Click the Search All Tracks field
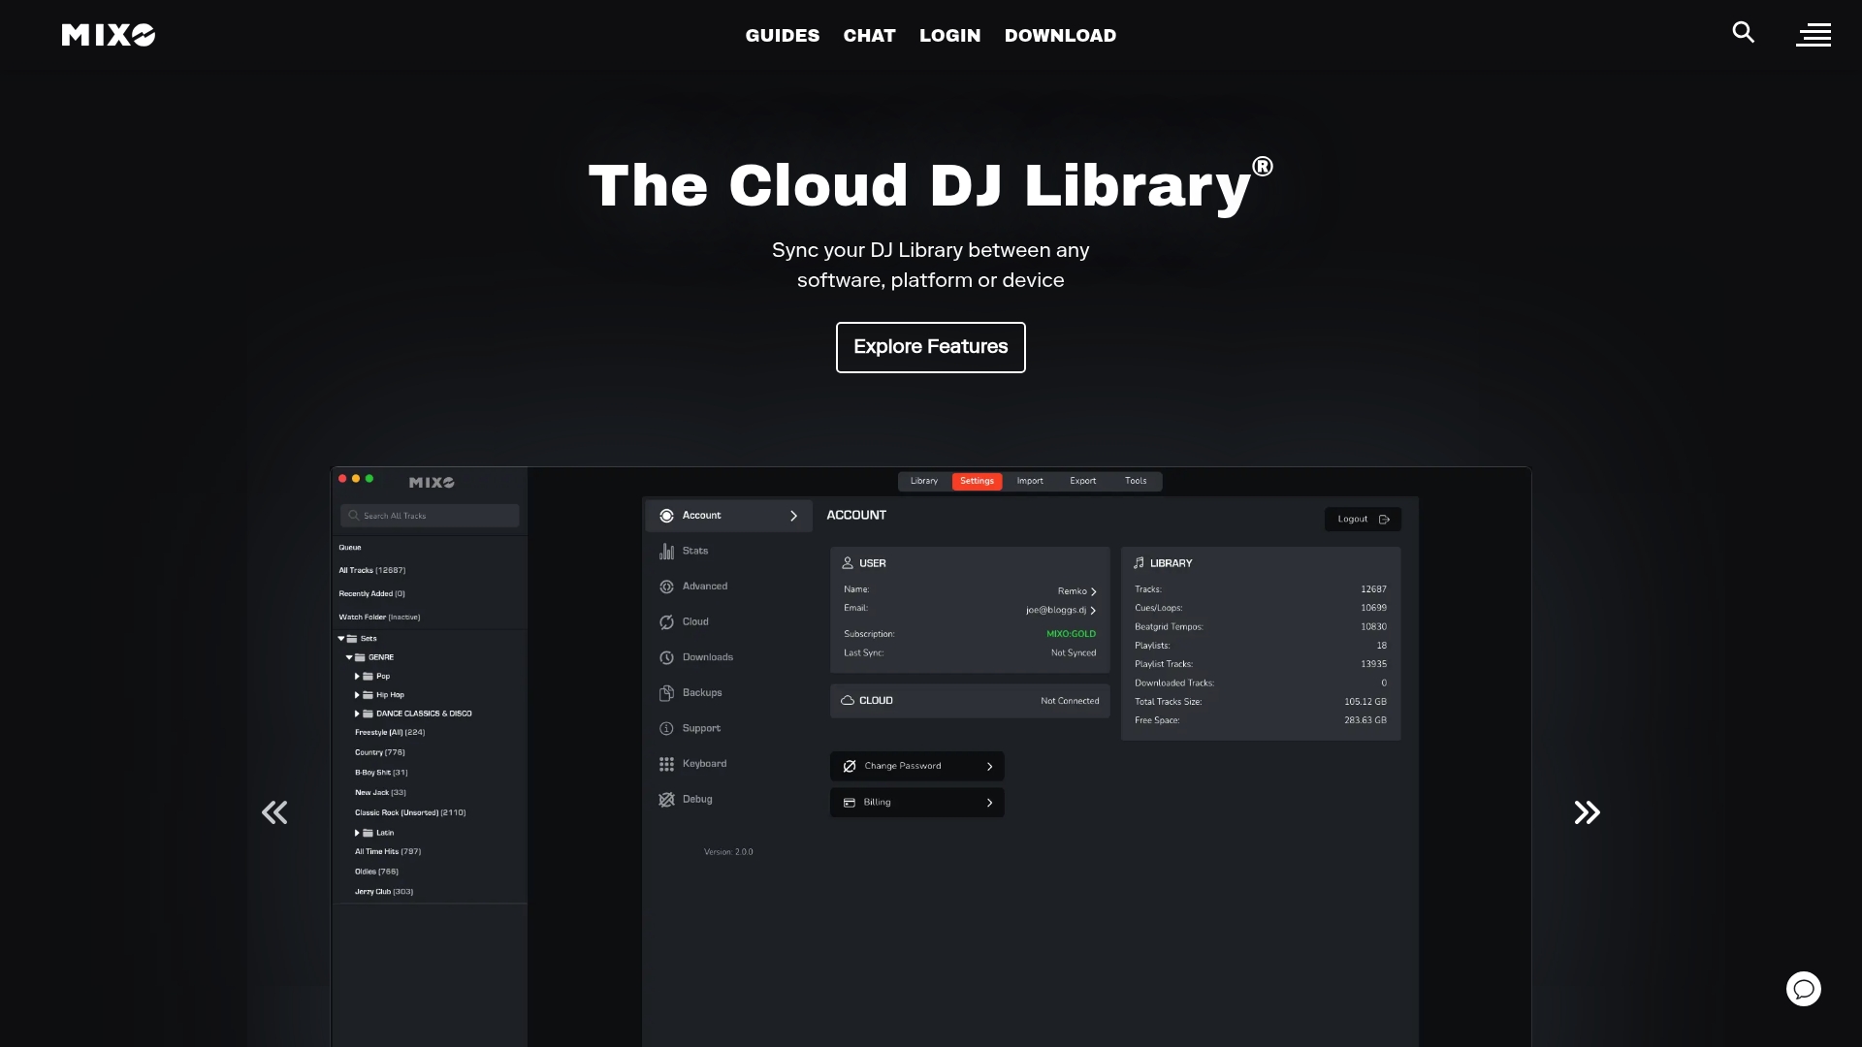This screenshot has height=1047, width=1862. pyautogui.click(x=430, y=516)
